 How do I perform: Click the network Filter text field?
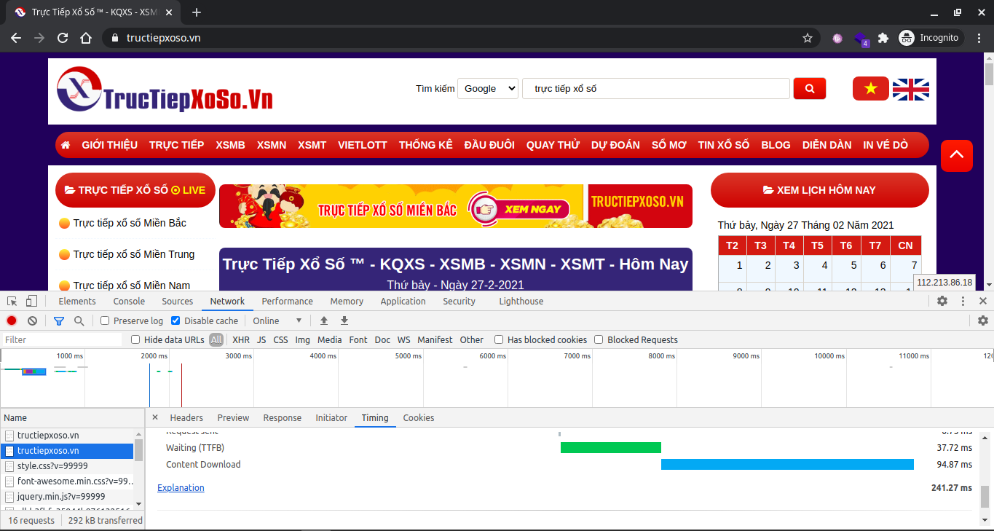click(x=62, y=339)
